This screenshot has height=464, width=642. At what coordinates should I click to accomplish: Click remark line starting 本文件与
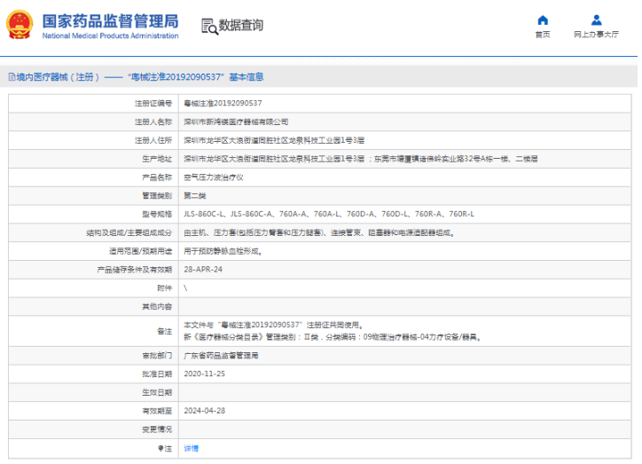273,325
